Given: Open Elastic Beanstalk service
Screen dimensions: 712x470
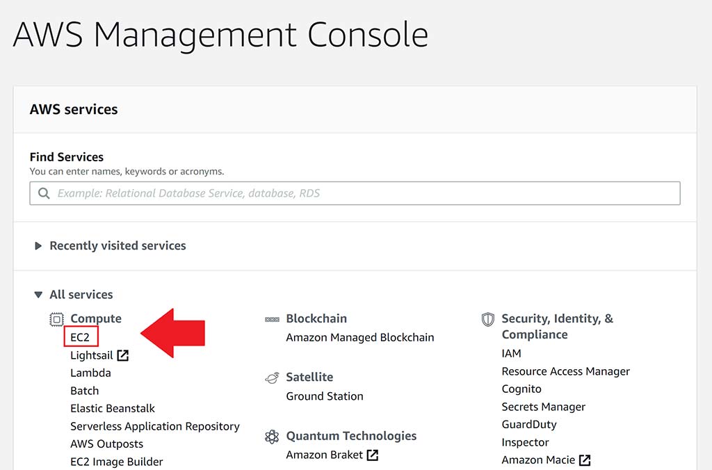Looking at the screenshot, I should (113, 408).
